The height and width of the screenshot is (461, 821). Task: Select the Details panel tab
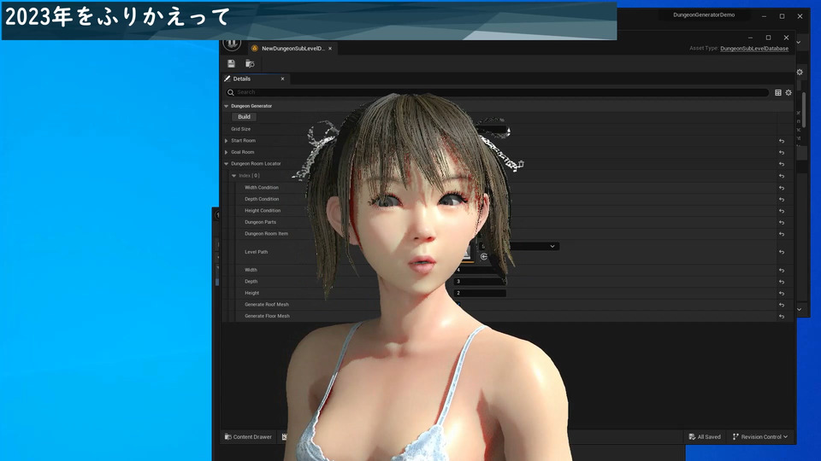[x=255, y=79]
